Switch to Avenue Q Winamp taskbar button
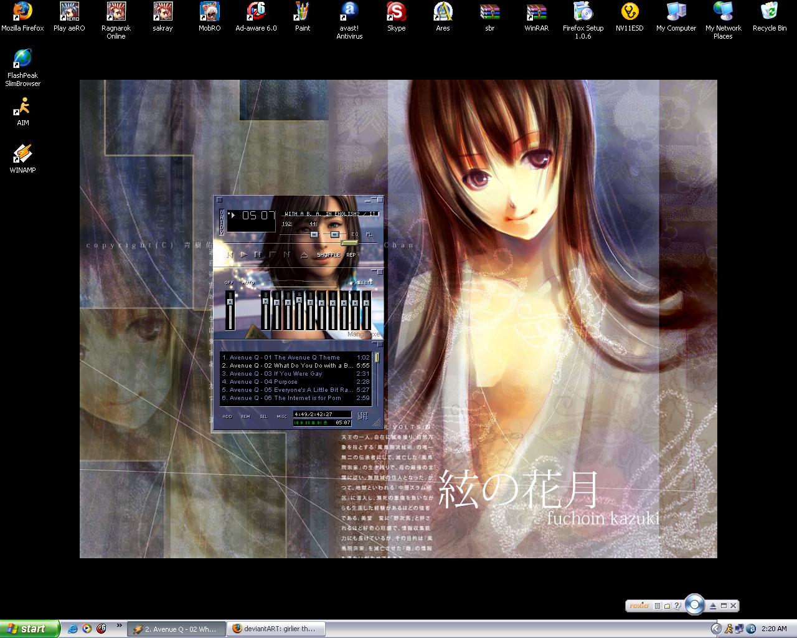 coord(176,629)
